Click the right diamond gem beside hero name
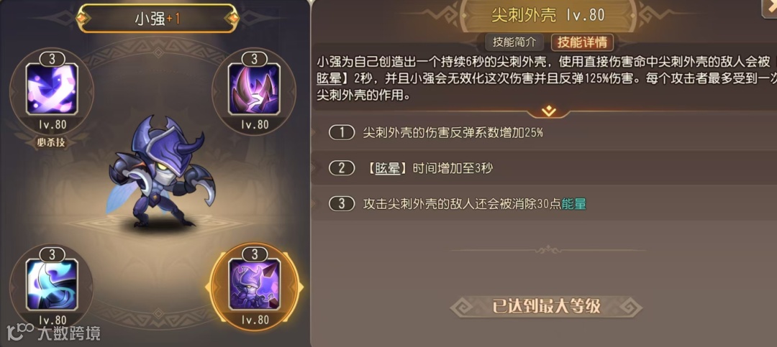This screenshot has height=347, width=777. pos(232,18)
